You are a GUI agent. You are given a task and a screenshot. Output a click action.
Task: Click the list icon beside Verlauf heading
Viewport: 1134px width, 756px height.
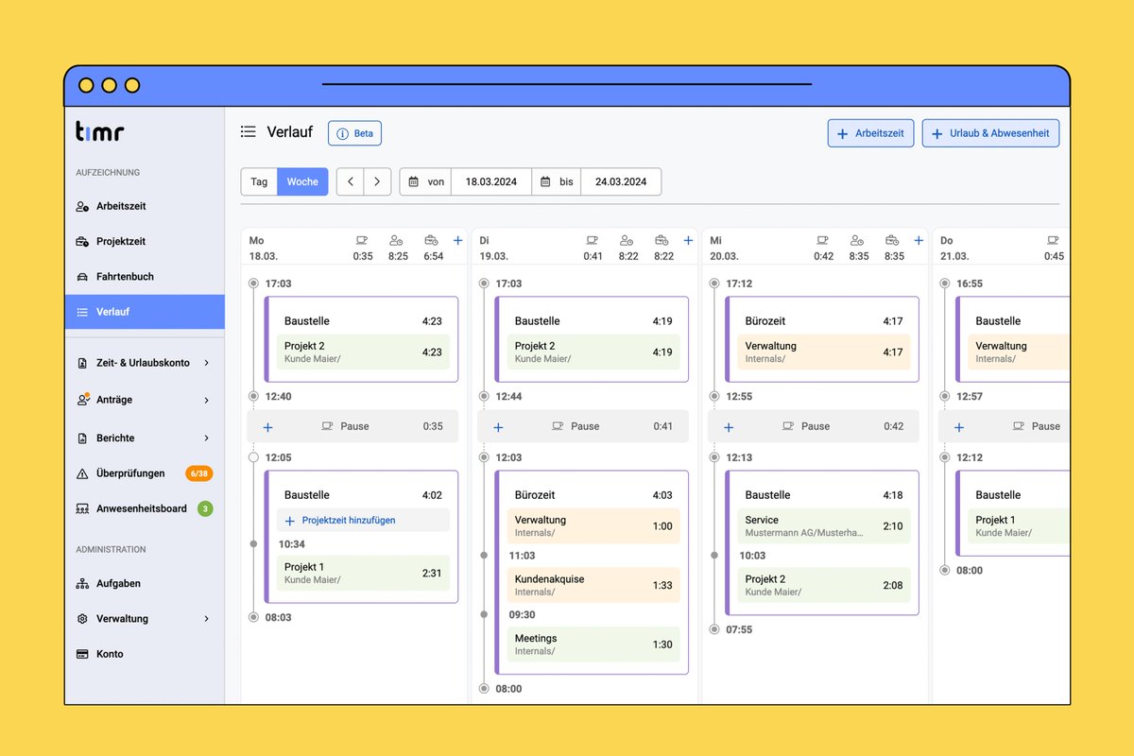point(249,132)
